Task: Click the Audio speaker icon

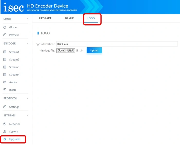Action: coord(5,82)
